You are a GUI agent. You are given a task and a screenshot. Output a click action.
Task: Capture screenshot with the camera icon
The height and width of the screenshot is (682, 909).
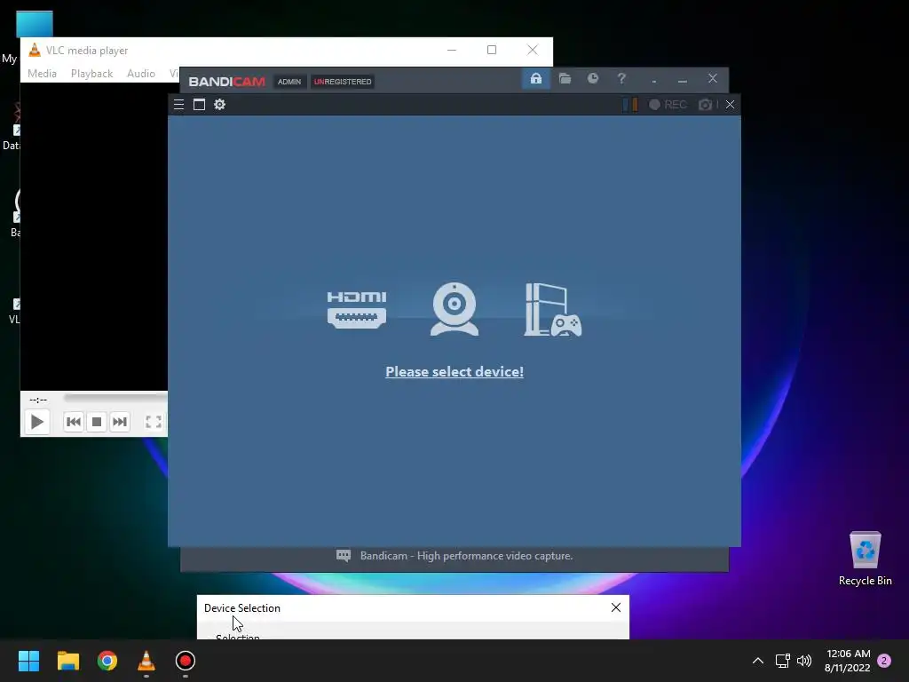[x=706, y=105]
